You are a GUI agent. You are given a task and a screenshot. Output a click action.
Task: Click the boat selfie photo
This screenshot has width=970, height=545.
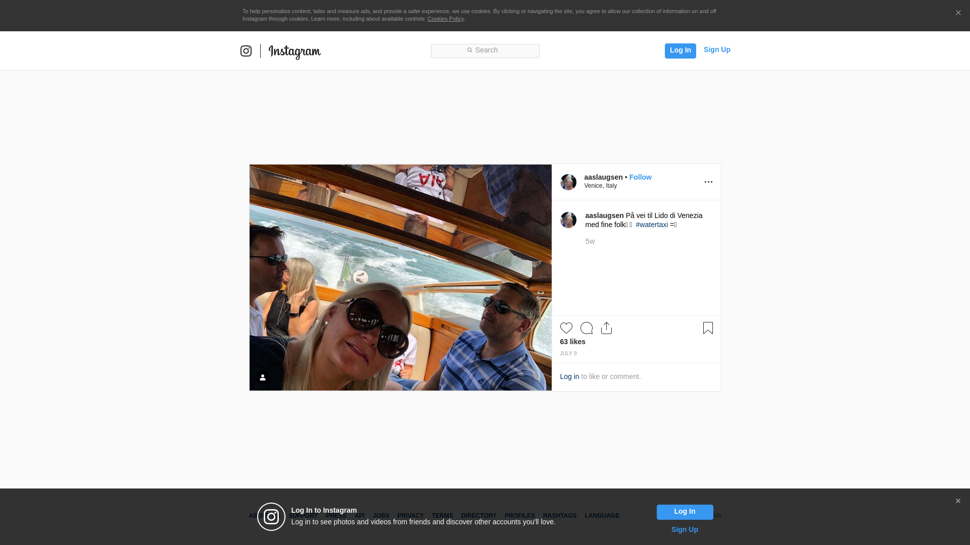tap(401, 278)
